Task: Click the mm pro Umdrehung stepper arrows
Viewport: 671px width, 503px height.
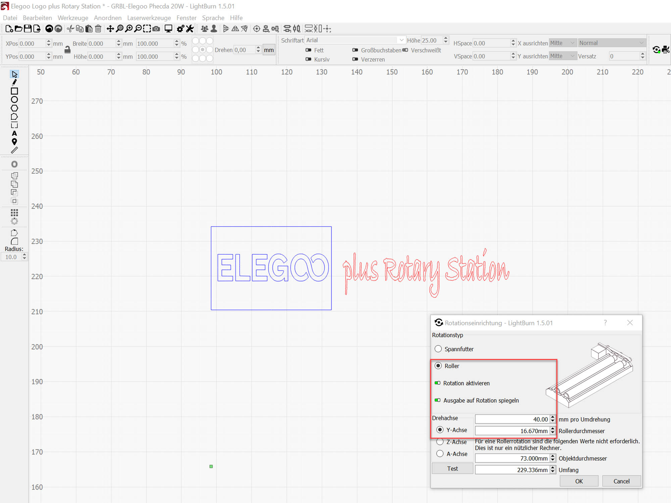Action: pos(553,419)
